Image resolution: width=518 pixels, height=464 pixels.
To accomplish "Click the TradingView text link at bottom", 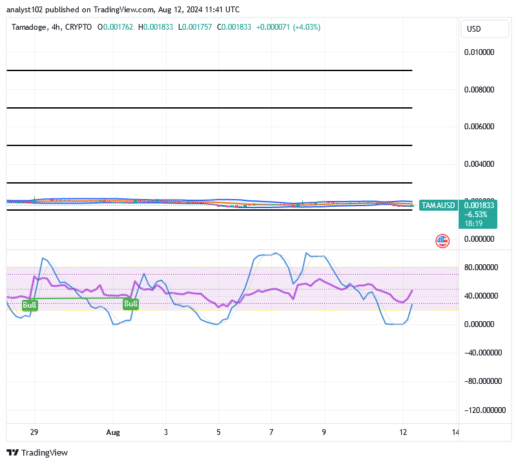I will click(x=45, y=452).
